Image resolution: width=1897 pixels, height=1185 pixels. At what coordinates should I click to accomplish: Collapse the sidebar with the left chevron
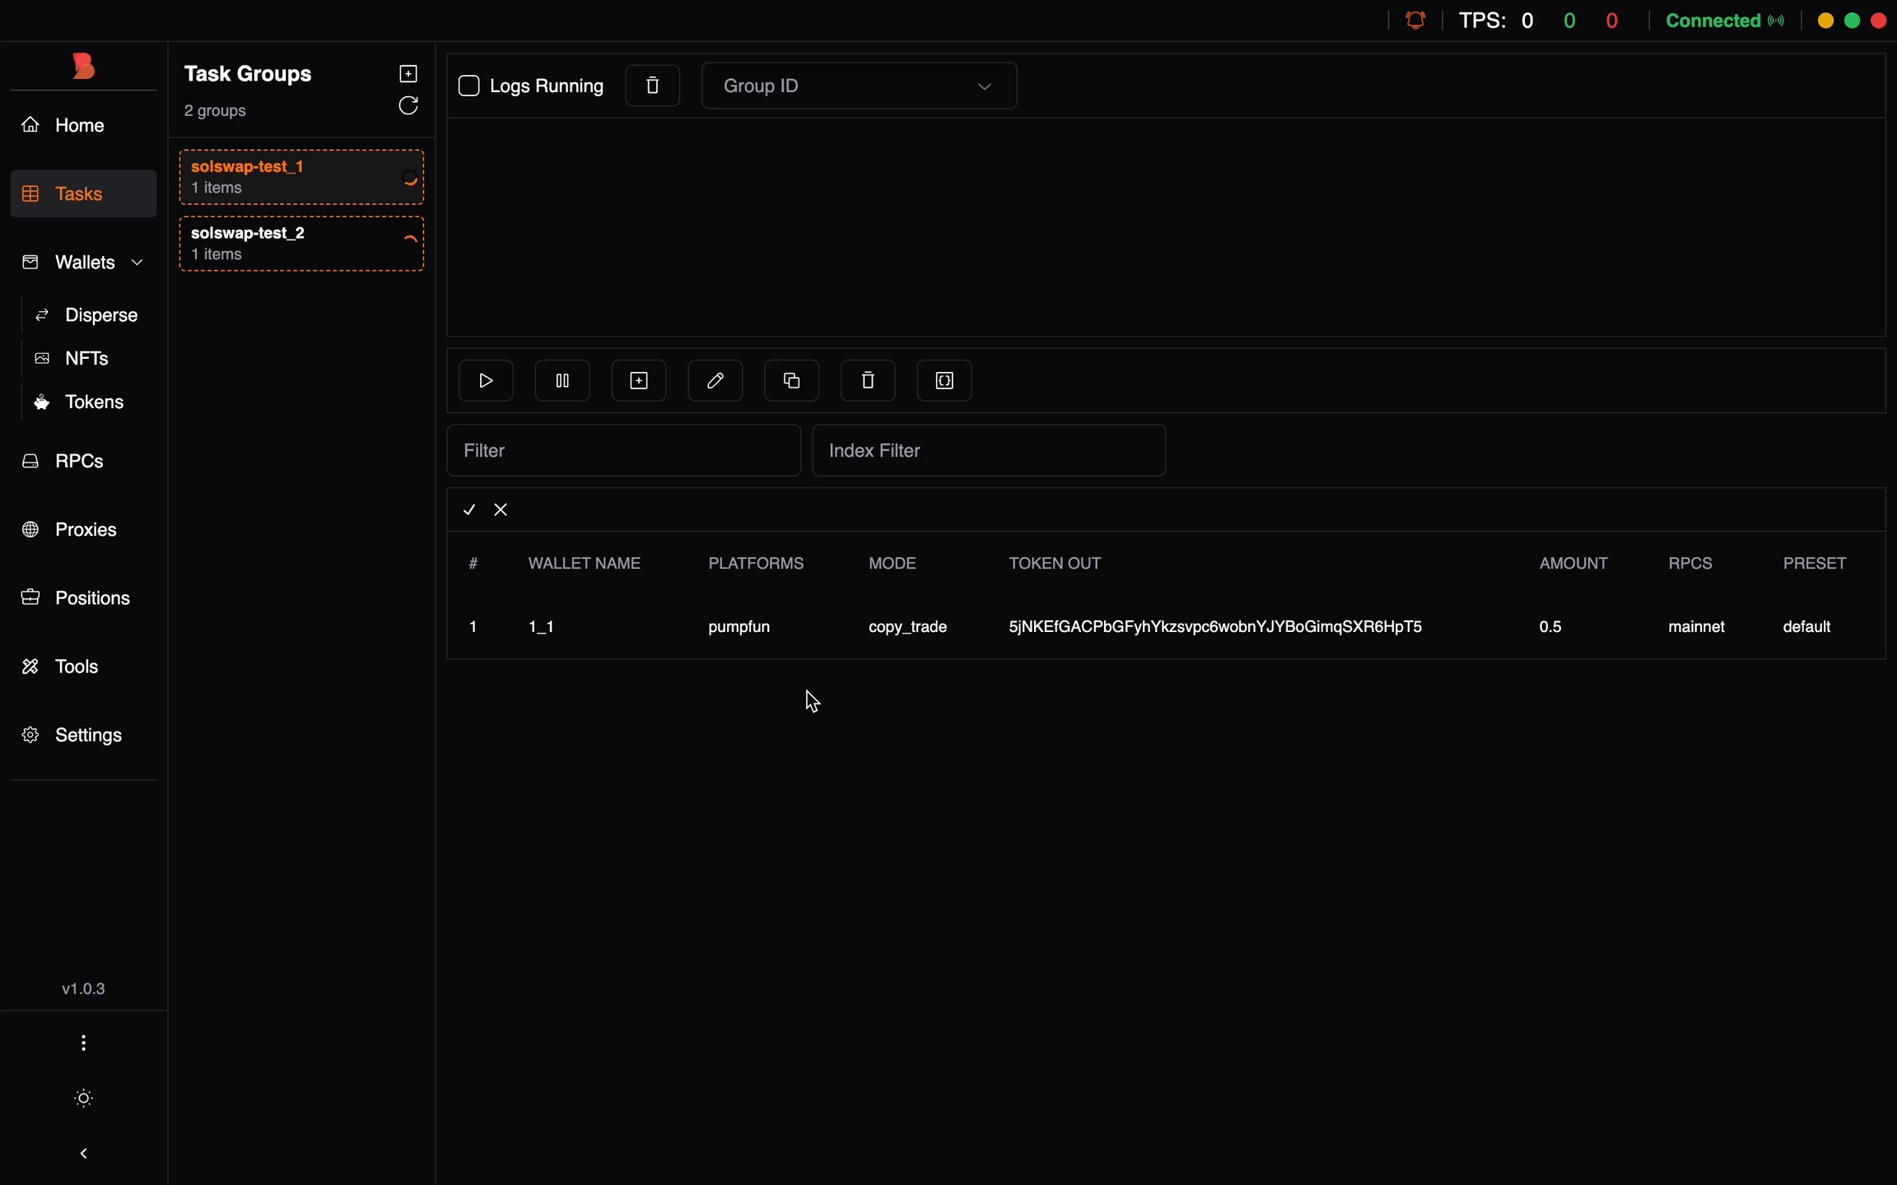(83, 1154)
